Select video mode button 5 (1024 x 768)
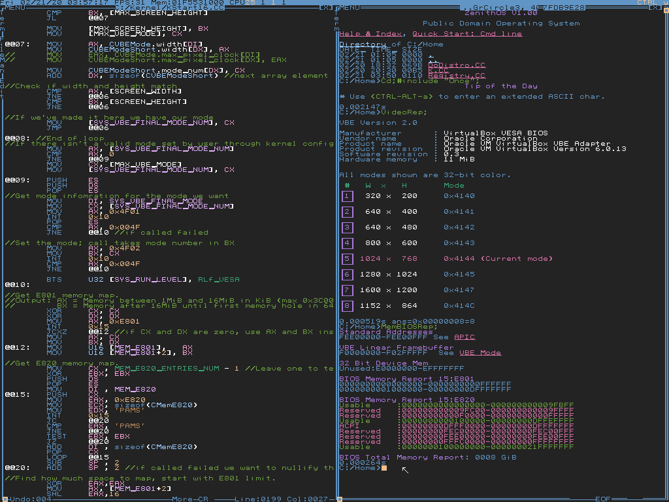Screen dimensions: 669x502 [x=347, y=259]
